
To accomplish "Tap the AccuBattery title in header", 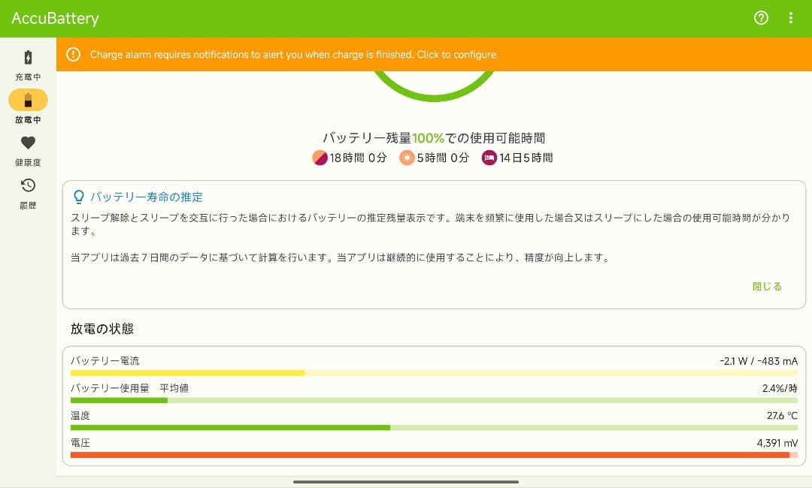I will coord(55,19).
